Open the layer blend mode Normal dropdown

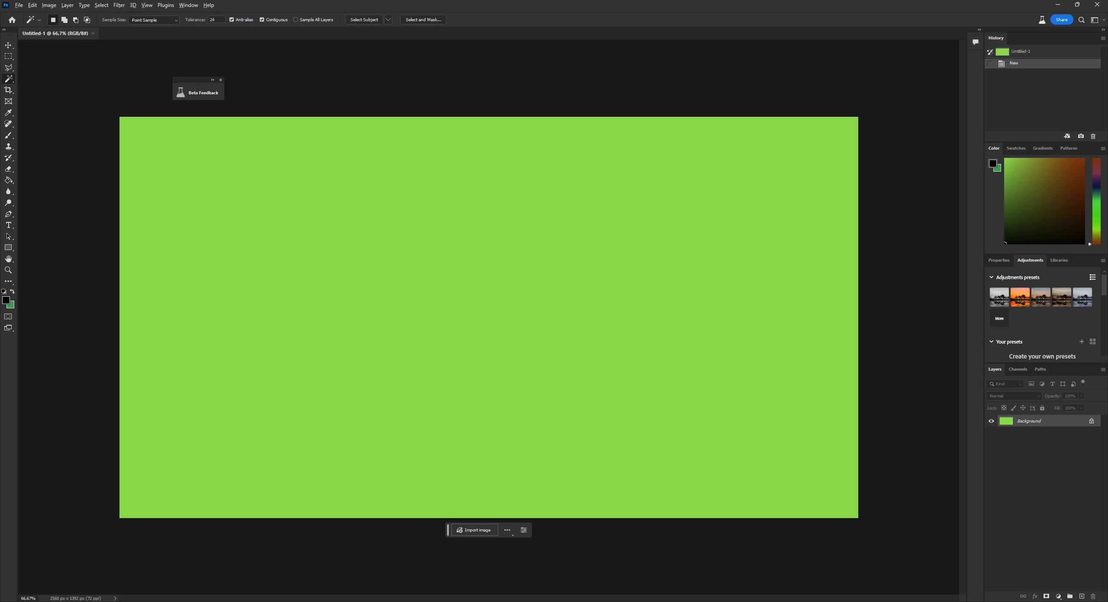point(1014,396)
